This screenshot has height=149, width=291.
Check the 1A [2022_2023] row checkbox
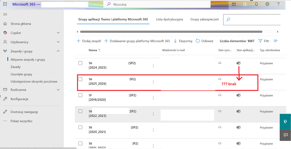coord(80,111)
